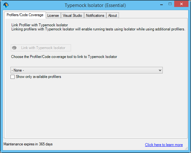Open the Visual Studio tab
This screenshot has width=191, height=153.
click(x=72, y=16)
